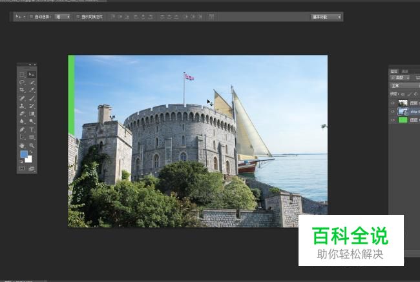Open the layer filter type dropdown
This screenshot has height=282, width=420.
(x=400, y=77)
